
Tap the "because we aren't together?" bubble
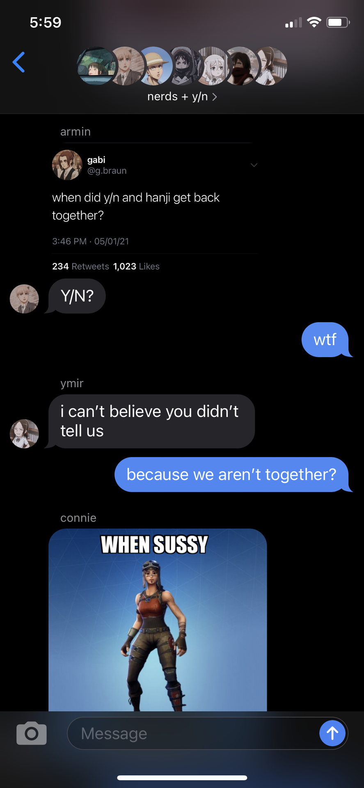tap(232, 474)
